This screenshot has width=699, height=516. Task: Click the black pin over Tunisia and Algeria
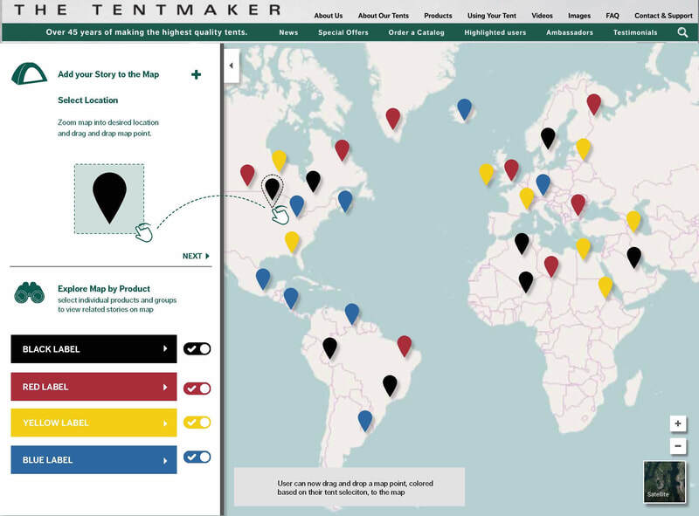click(x=522, y=244)
